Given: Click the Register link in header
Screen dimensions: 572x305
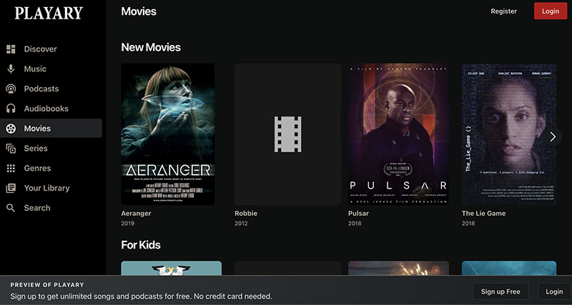Looking at the screenshot, I should (x=503, y=11).
